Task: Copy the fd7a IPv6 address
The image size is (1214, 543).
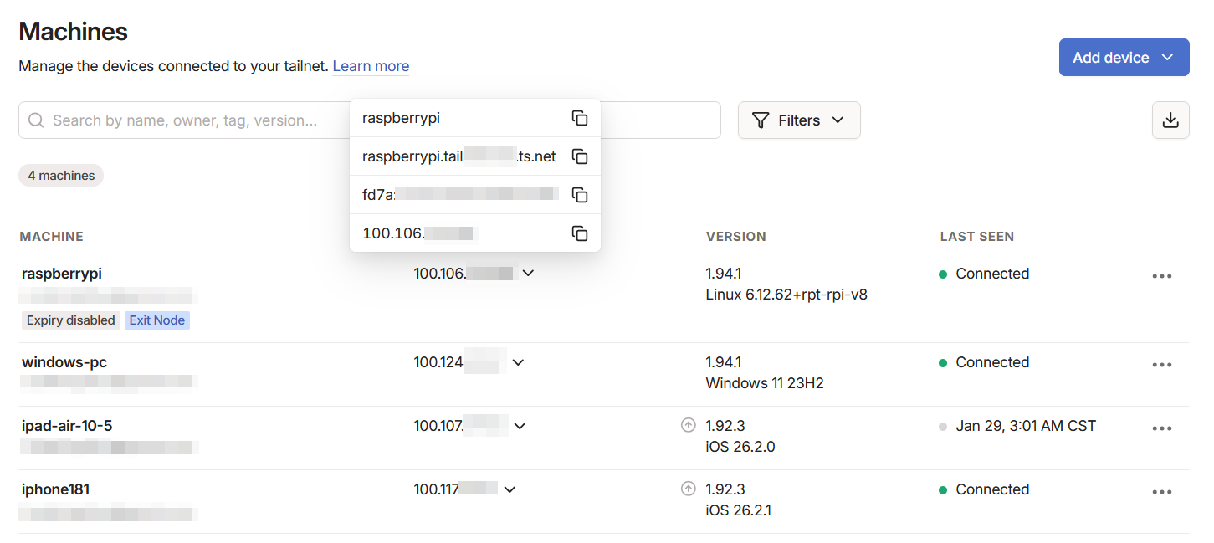Action: (x=580, y=195)
